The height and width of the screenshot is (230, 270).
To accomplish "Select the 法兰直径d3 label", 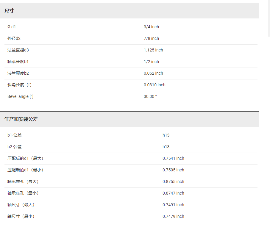I will [x=18, y=50].
